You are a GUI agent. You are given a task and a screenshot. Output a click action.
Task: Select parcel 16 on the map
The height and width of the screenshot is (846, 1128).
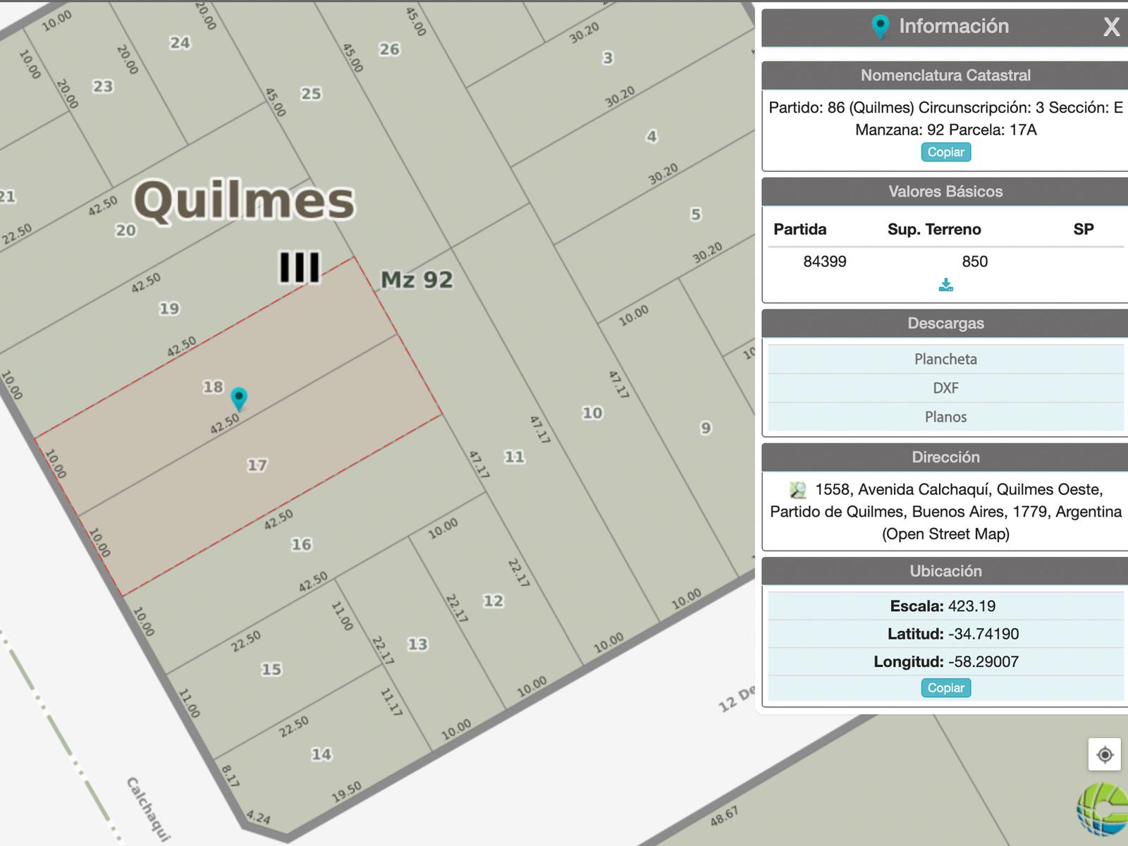tap(302, 544)
